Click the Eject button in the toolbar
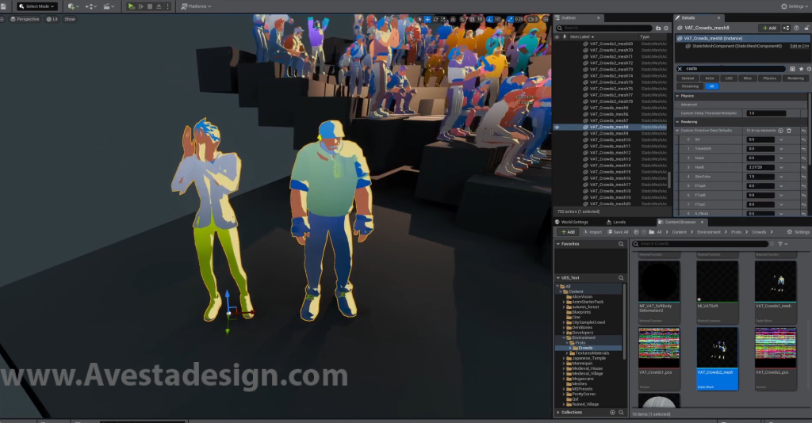 point(159,6)
